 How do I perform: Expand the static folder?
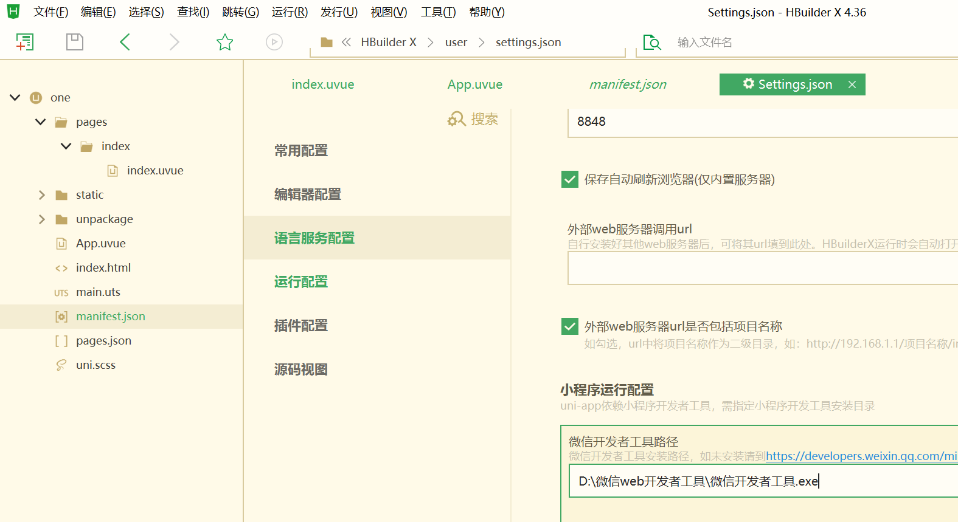(x=41, y=195)
